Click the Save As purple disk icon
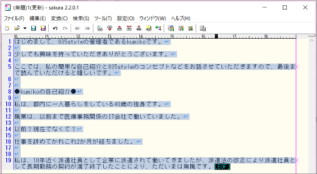Screen dimensions: 317x174 [x=43, y=28]
